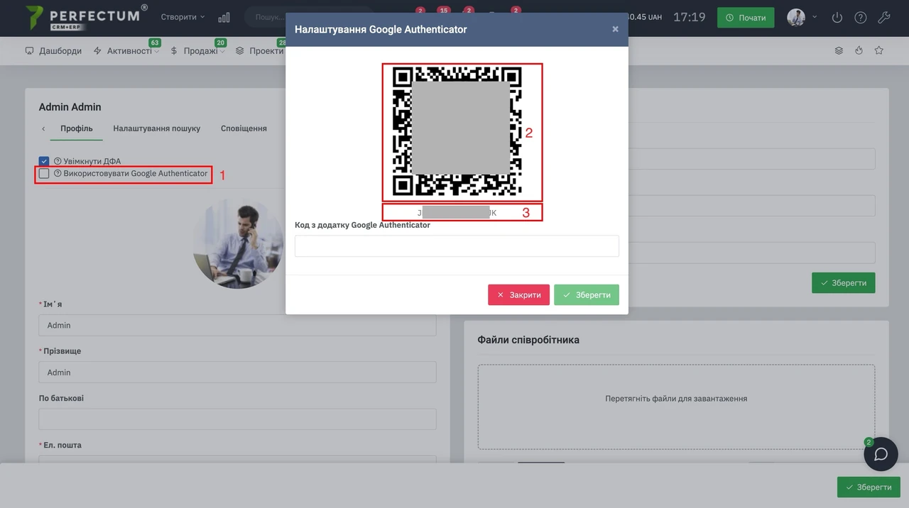Click the profile photo of the employee

tap(239, 243)
